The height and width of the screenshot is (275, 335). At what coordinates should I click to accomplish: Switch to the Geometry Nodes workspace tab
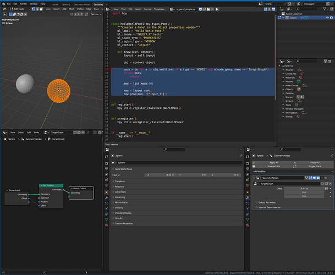(82, 4)
